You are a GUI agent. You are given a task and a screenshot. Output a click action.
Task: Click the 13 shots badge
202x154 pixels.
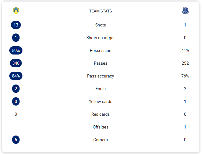click(x=16, y=25)
